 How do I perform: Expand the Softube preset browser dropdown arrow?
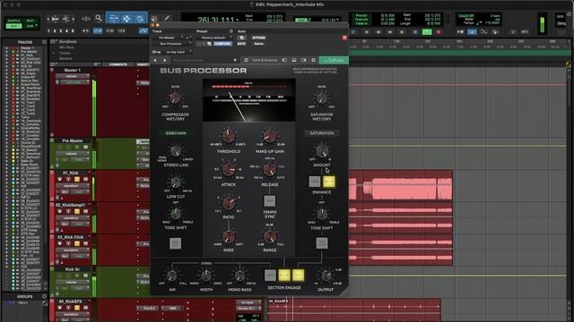235,60
